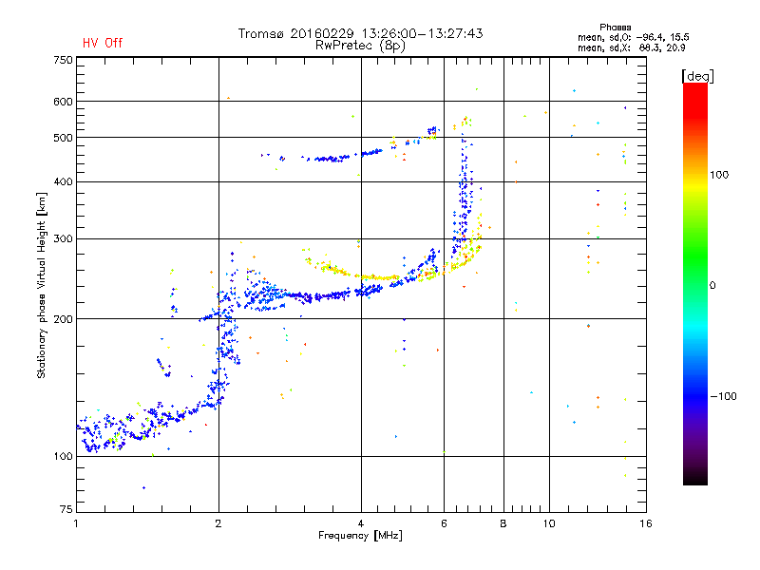Select the Tromsø date-time title text
This screenshot has height=570, width=760.
[360, 33]
